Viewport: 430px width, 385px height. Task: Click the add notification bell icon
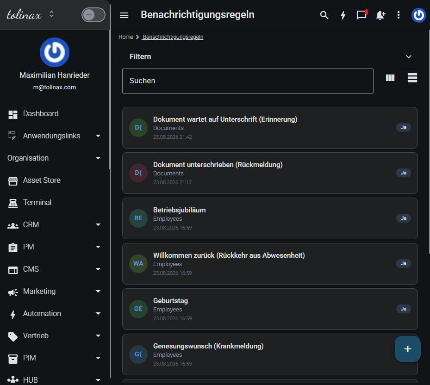380,15
